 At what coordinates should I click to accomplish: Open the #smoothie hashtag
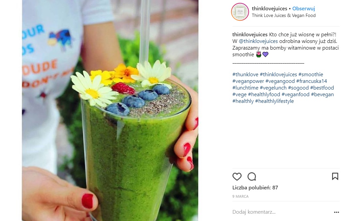[x=311, y=75]
